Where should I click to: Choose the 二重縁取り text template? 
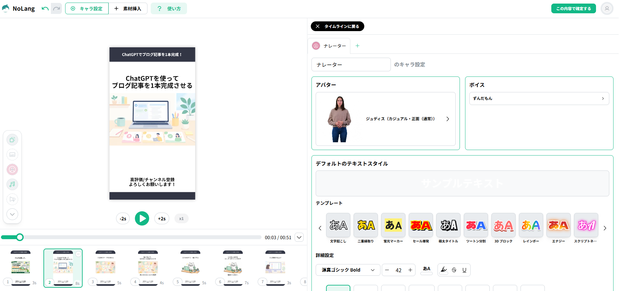[366, 228]
